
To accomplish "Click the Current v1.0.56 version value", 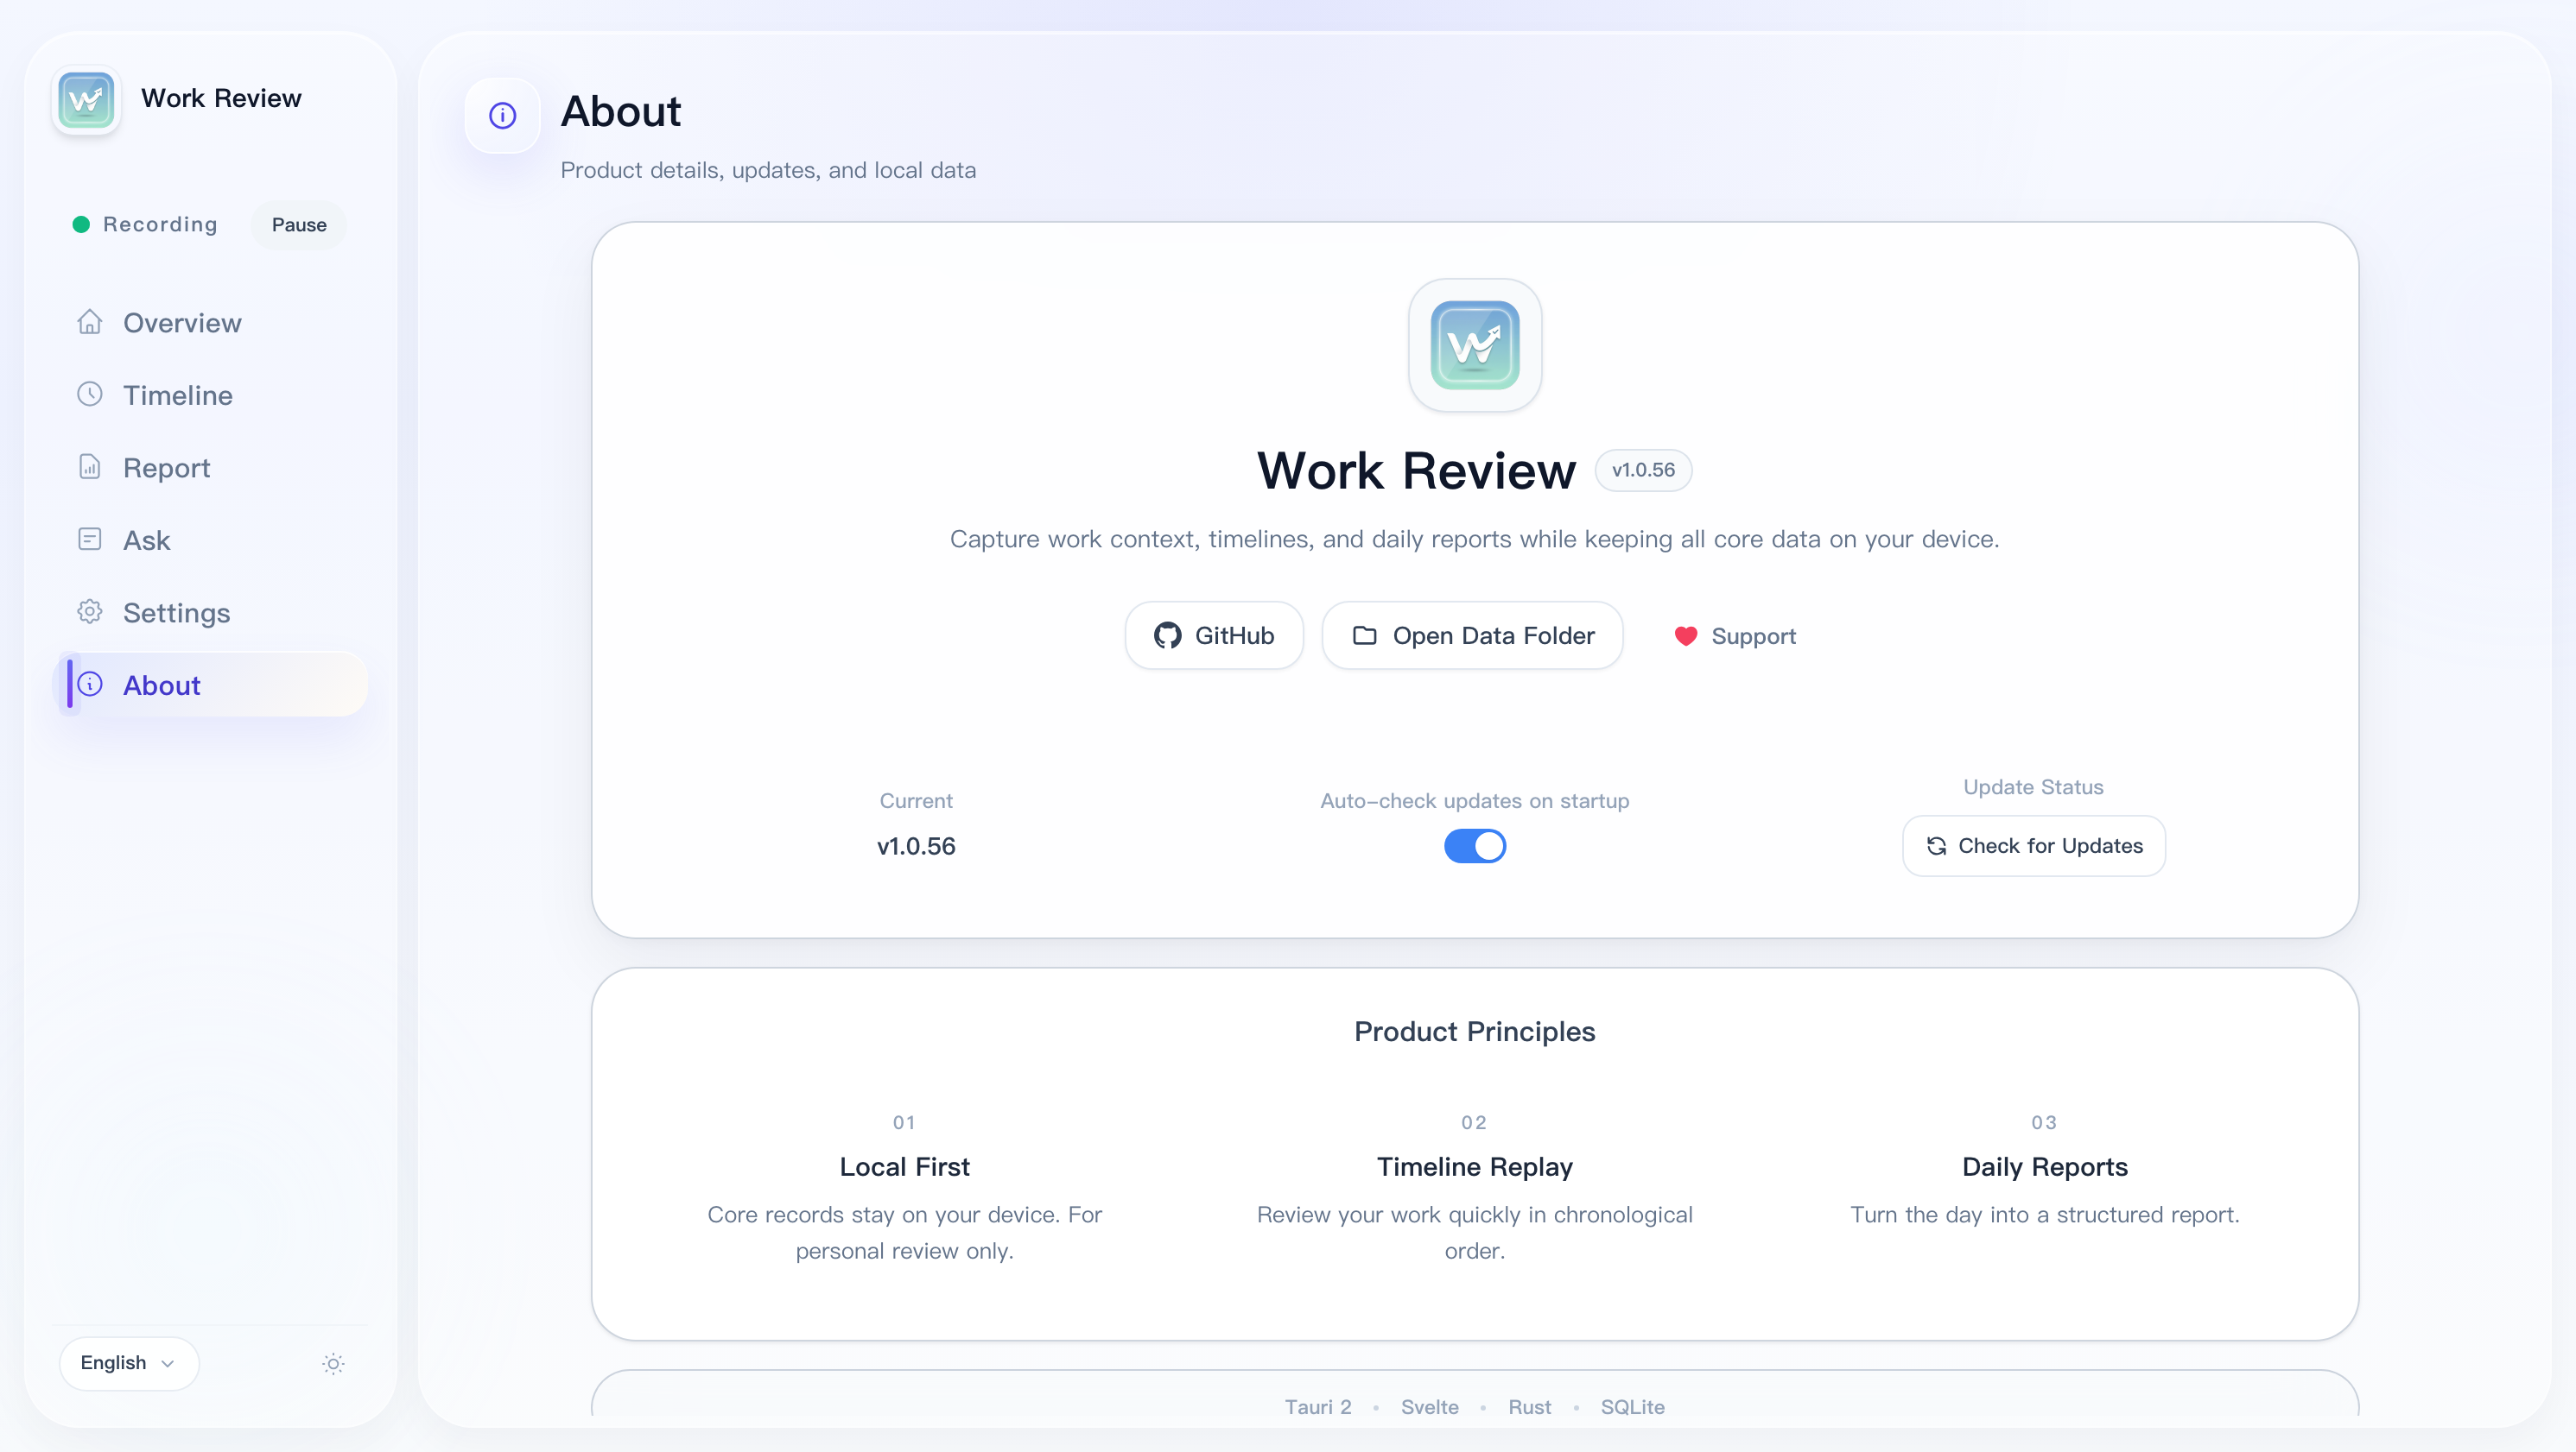I will pos(916,846).
